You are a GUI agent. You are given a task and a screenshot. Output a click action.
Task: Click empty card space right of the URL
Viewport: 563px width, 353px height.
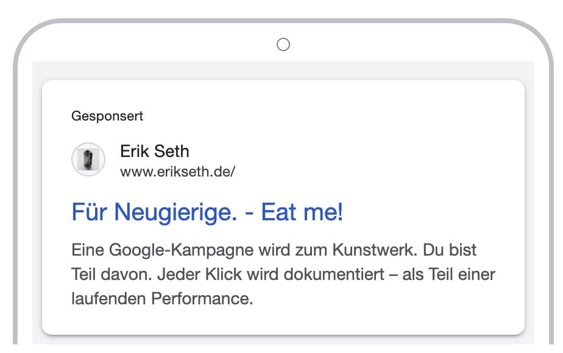378,172
